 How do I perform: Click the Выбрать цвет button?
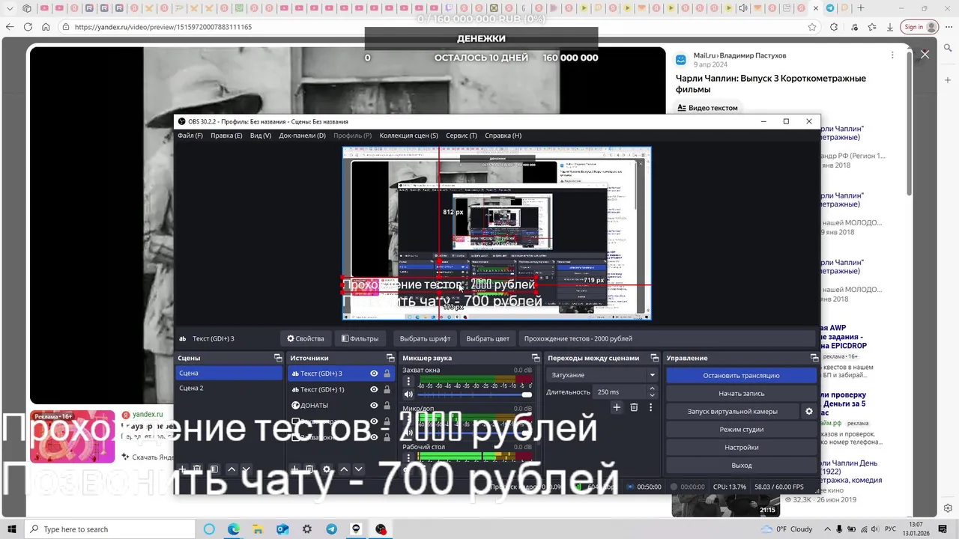click(488, 338)
